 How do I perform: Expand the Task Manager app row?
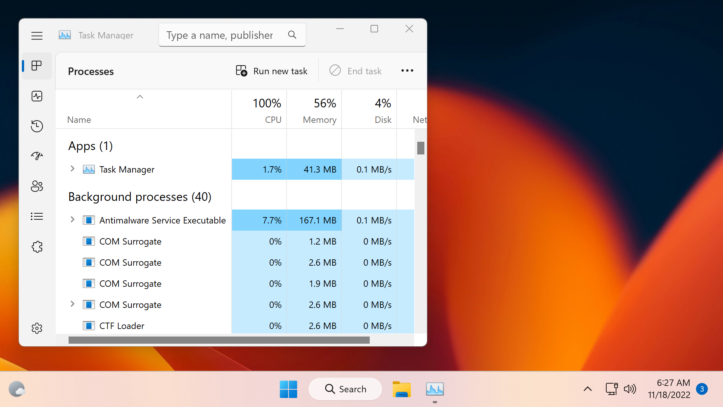click(72, 169)
